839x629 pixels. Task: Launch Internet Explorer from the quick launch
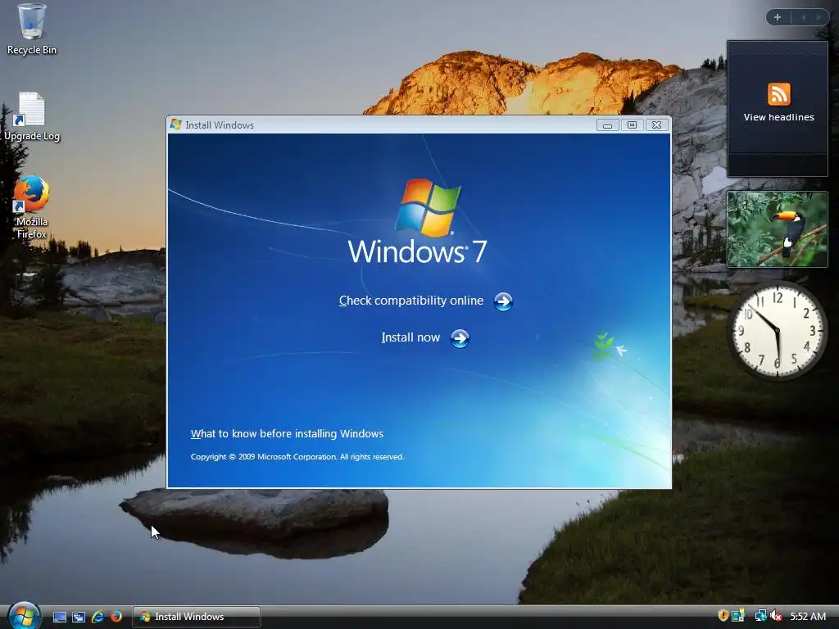pyautogui.click(x=98, y=617)
